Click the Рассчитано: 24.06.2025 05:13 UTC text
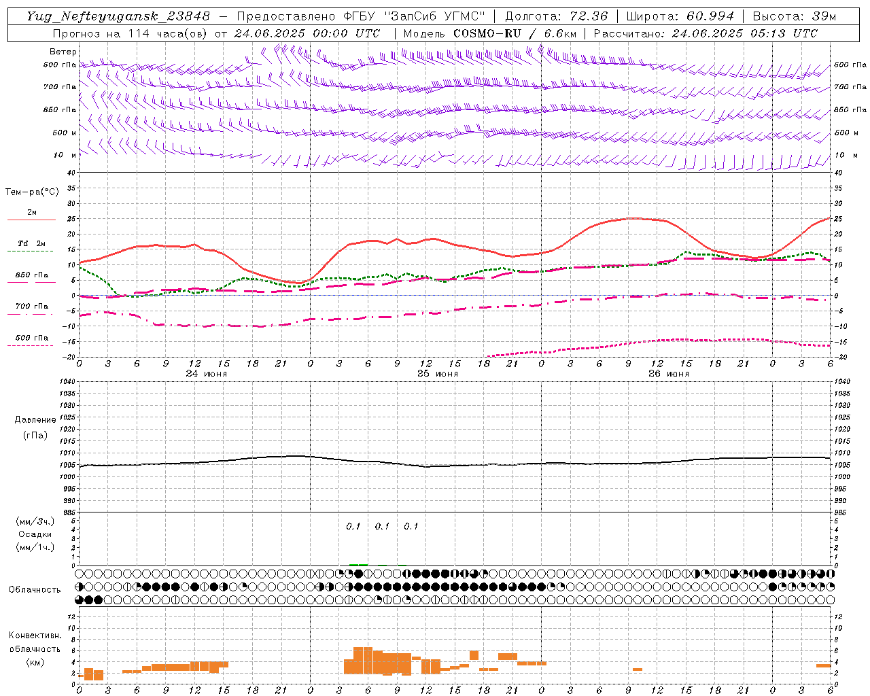The width and height of the screenshot is (870, 696). click(x=706, y=33)
